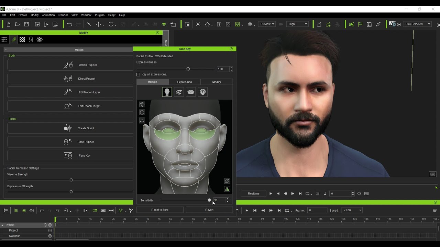The image size is (440, 247).
Task: Toggle the Project track options circle
Action: pyautogui.click(x=45, y=225)
